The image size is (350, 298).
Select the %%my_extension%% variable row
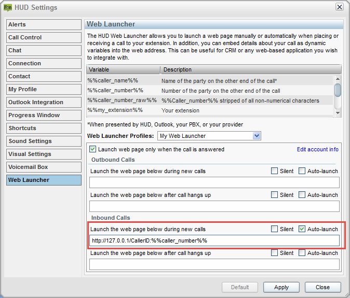(210, 110)
